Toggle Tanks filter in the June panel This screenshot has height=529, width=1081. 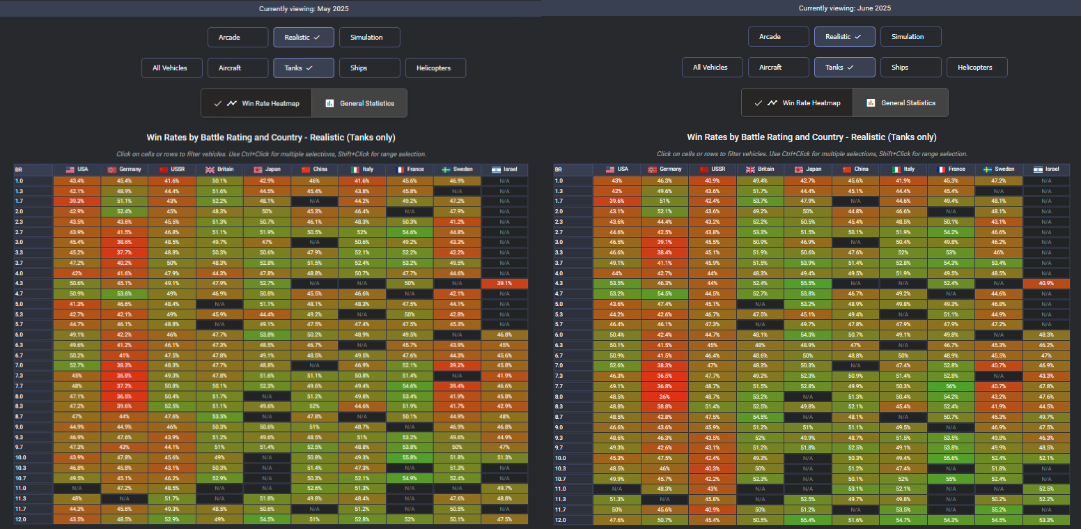coord(844,67)
